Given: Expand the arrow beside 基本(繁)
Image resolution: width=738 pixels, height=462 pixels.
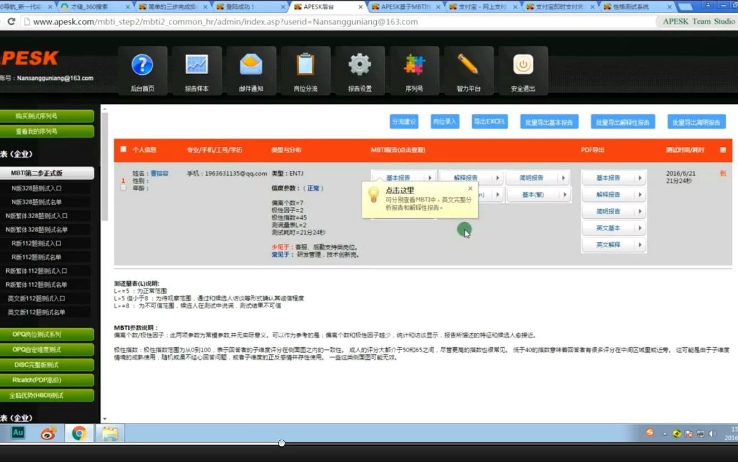Looking at the screenshot, I should [x=565, y=195].
